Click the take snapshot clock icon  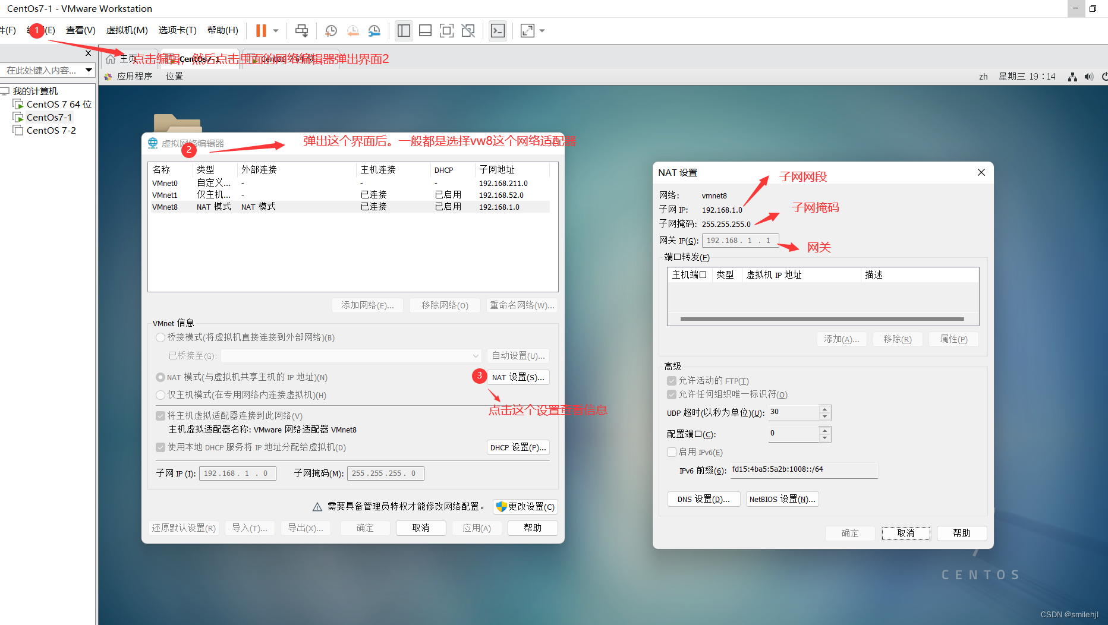[331, 31]
